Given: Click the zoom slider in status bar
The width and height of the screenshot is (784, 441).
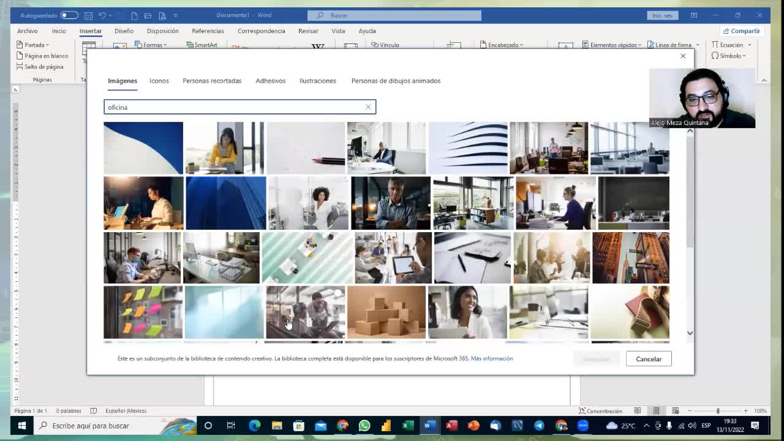Looking at the screenshot, I should click(x=718, y=411).
